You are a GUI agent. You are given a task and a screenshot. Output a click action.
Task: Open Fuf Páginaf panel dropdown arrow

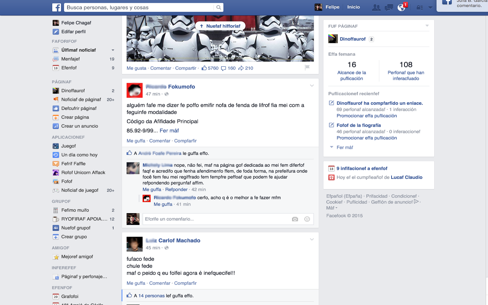click(427, 26)
